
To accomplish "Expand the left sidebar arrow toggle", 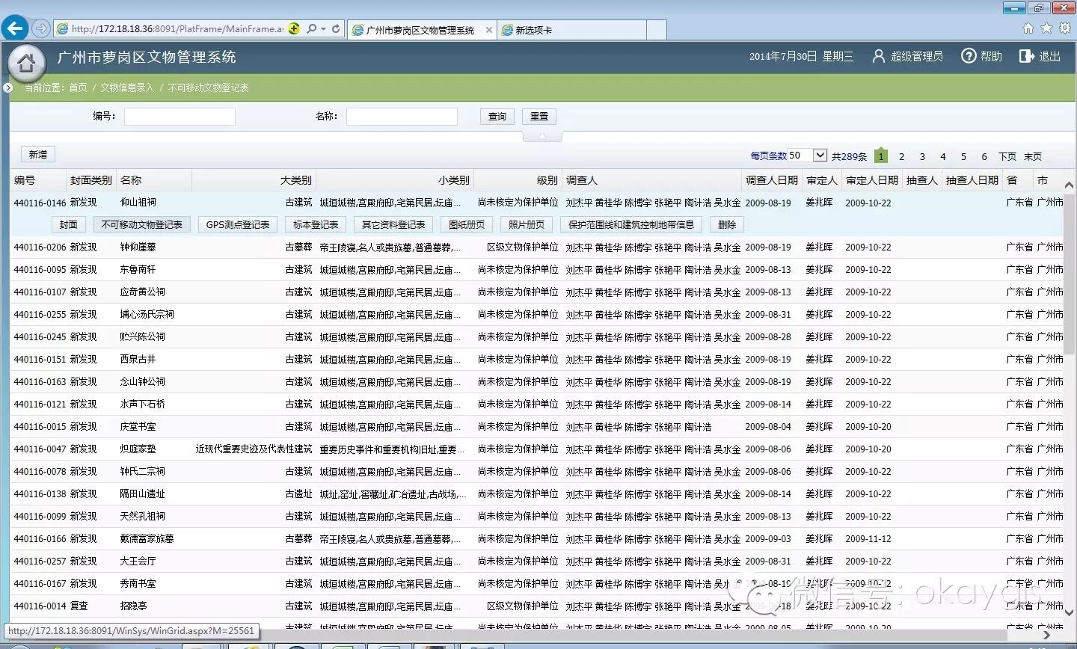I will [7, 87].
